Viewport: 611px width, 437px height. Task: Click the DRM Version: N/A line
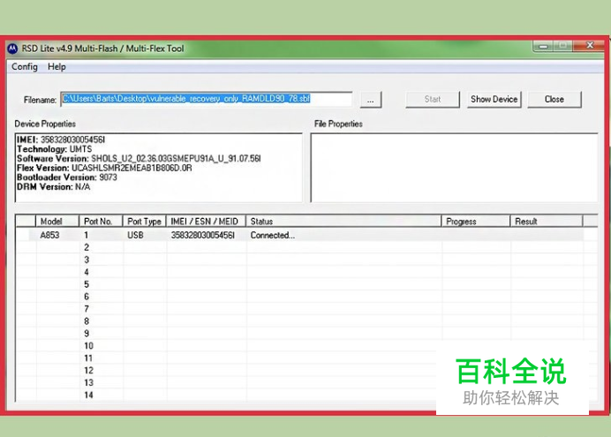(53, 186)
